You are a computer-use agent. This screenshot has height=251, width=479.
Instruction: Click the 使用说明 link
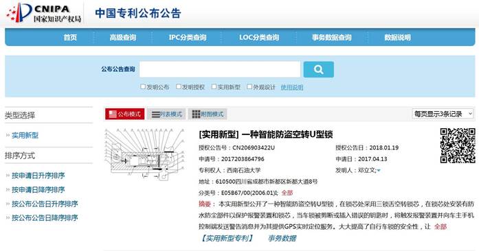click(x=292, y=87)
